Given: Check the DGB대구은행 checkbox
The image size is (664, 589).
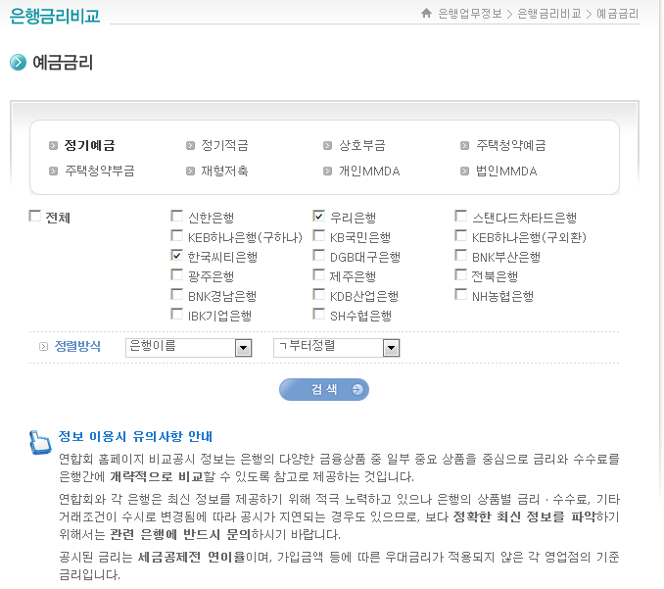Looking at the screenshot, I should [319, 255].
